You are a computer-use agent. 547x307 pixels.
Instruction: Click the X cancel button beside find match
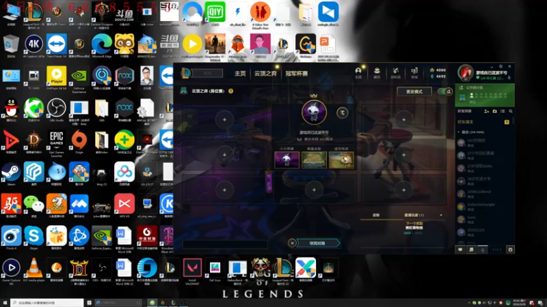click(x=293, y=243)
